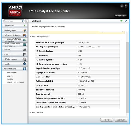Viewport: 132px width, 126px height.
Task: Click 'ID du fournisseur du sous-système' label
Action: tap(51, 64)
